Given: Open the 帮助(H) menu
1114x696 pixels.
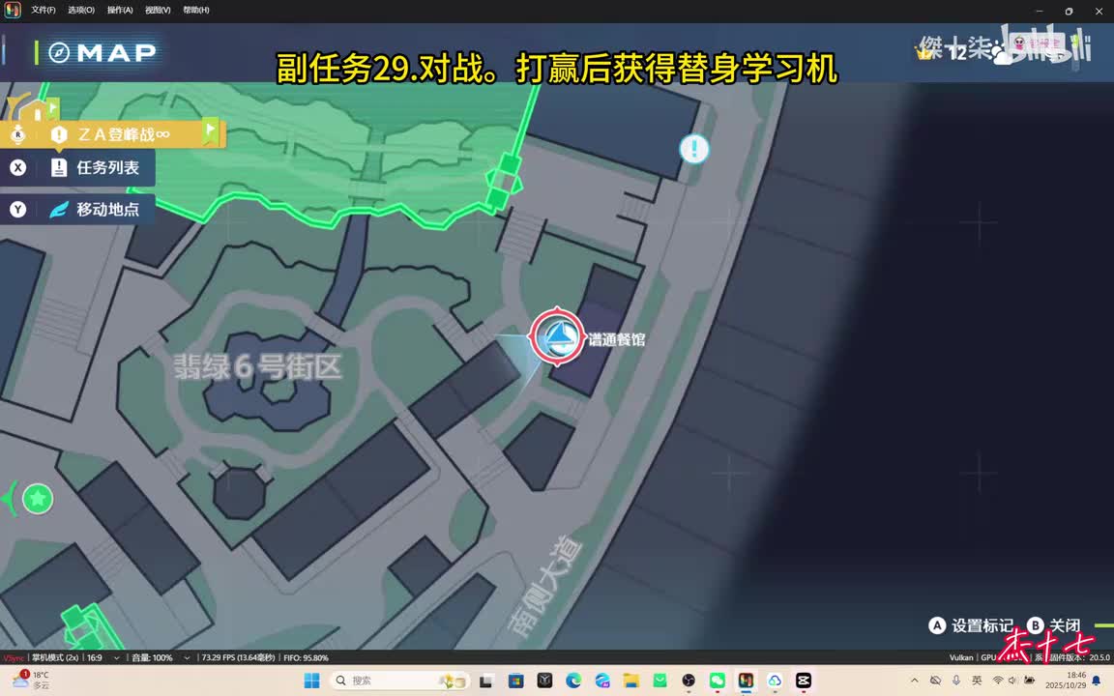Looking at the screenshot, I should point(196,10).
